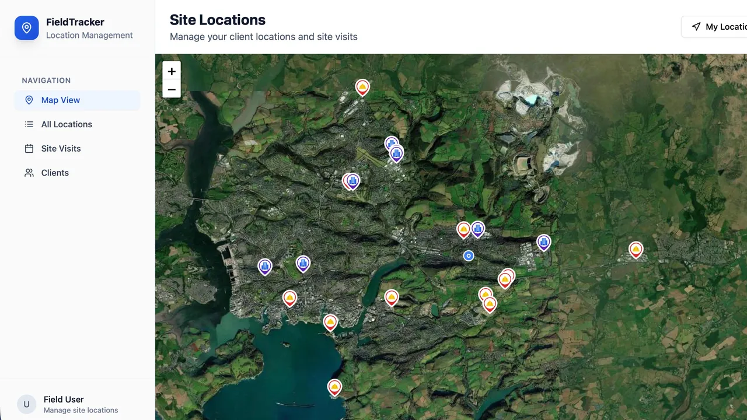Click the 'Location Management' tagline
This screenshot has width=747, height=420.
[x=89, y=35]
